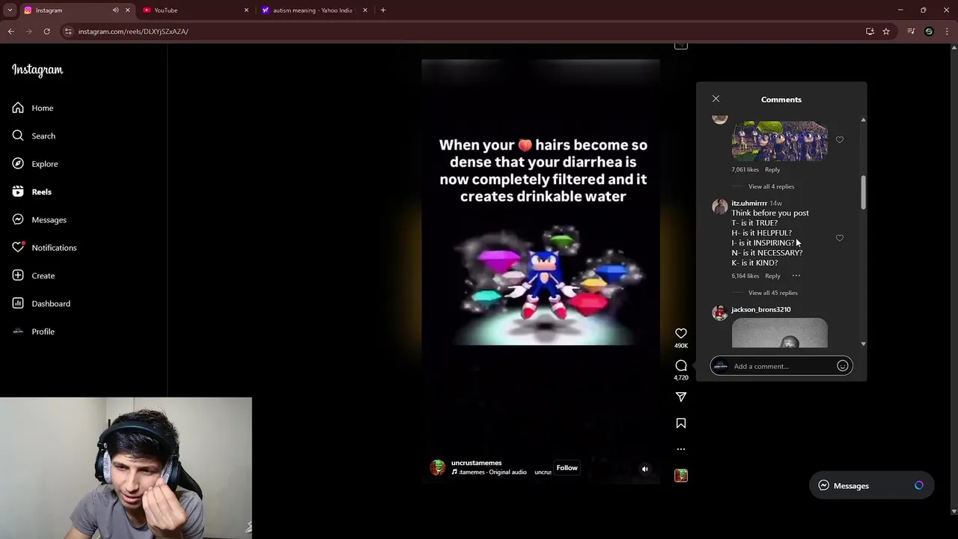
Task: Open the Notifications heart icon in the sidebar
Action: 18,248
